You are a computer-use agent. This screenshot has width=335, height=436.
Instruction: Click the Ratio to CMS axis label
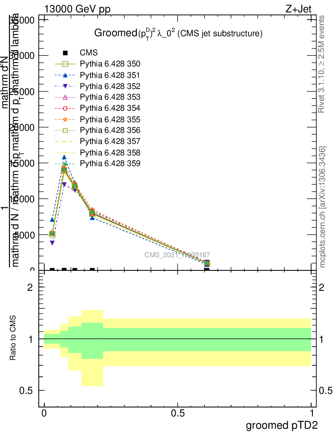click(12, 338)
